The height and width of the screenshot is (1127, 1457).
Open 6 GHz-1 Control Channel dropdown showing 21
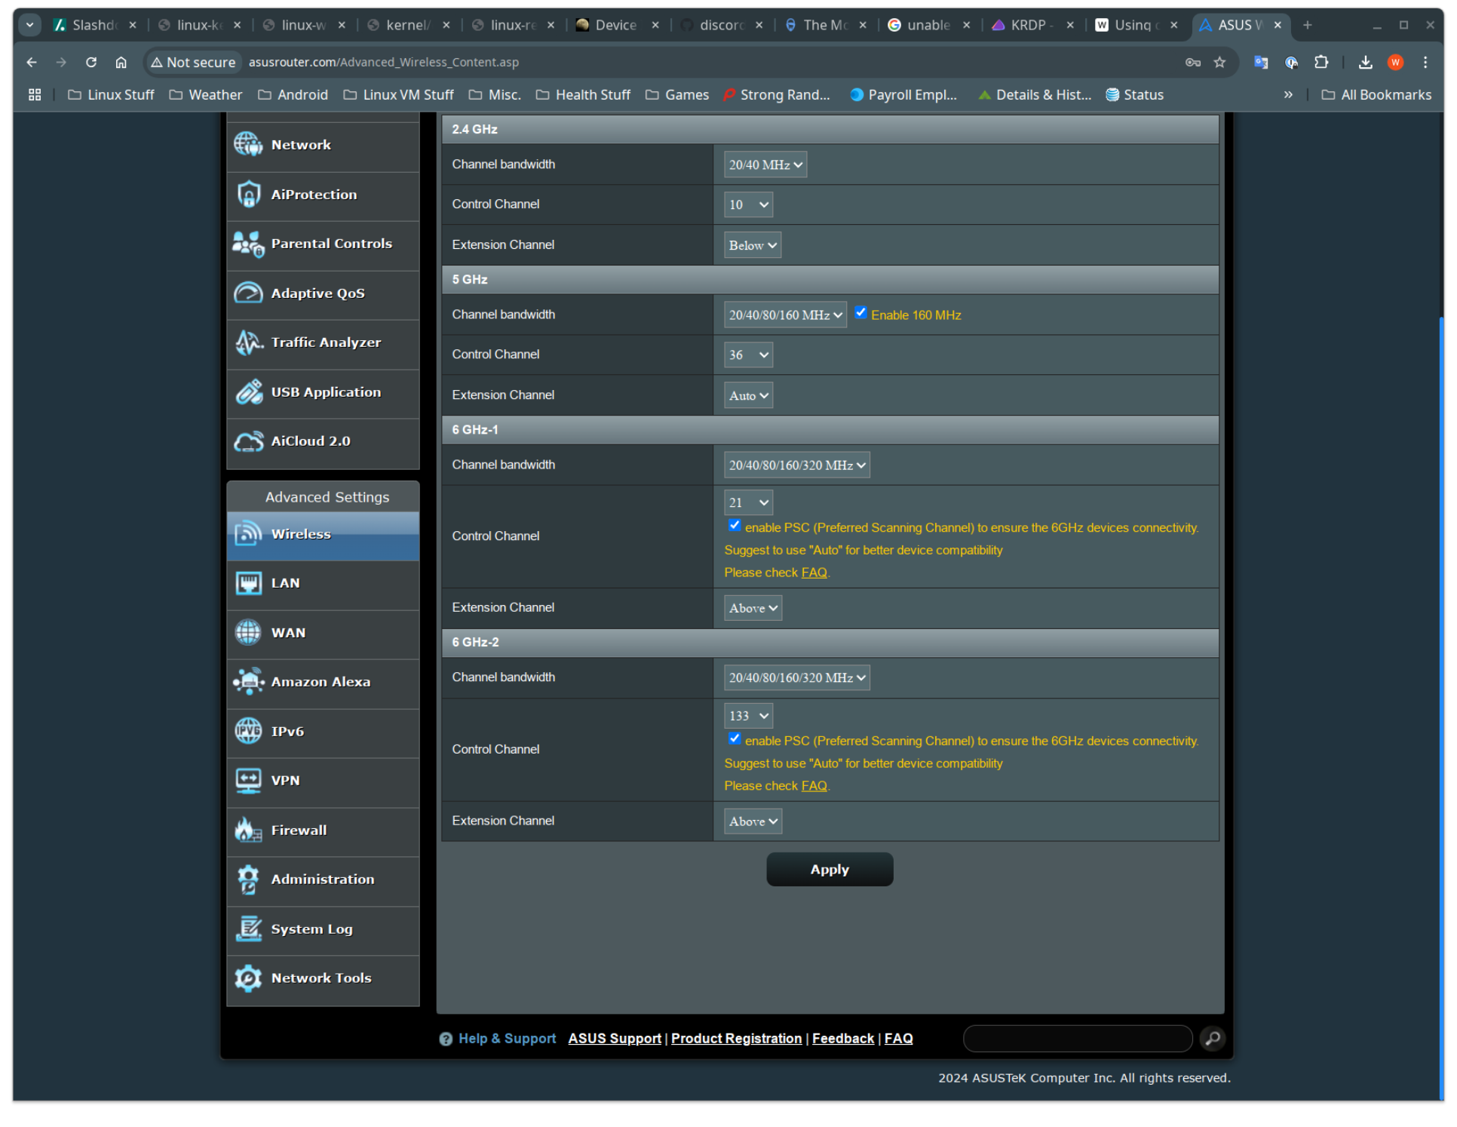[x=748, y=502]
